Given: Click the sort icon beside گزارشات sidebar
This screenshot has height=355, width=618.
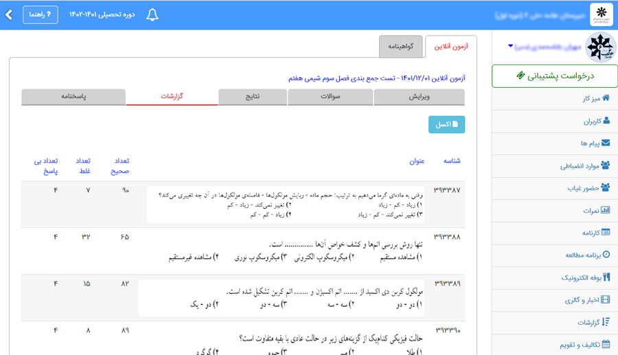Looking at the screenshot, I should (606, 322).
